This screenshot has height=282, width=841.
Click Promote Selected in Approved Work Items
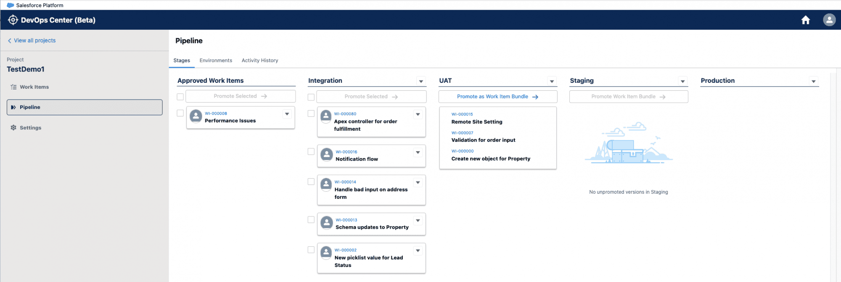pyautogui.click(x=241, y=96)
